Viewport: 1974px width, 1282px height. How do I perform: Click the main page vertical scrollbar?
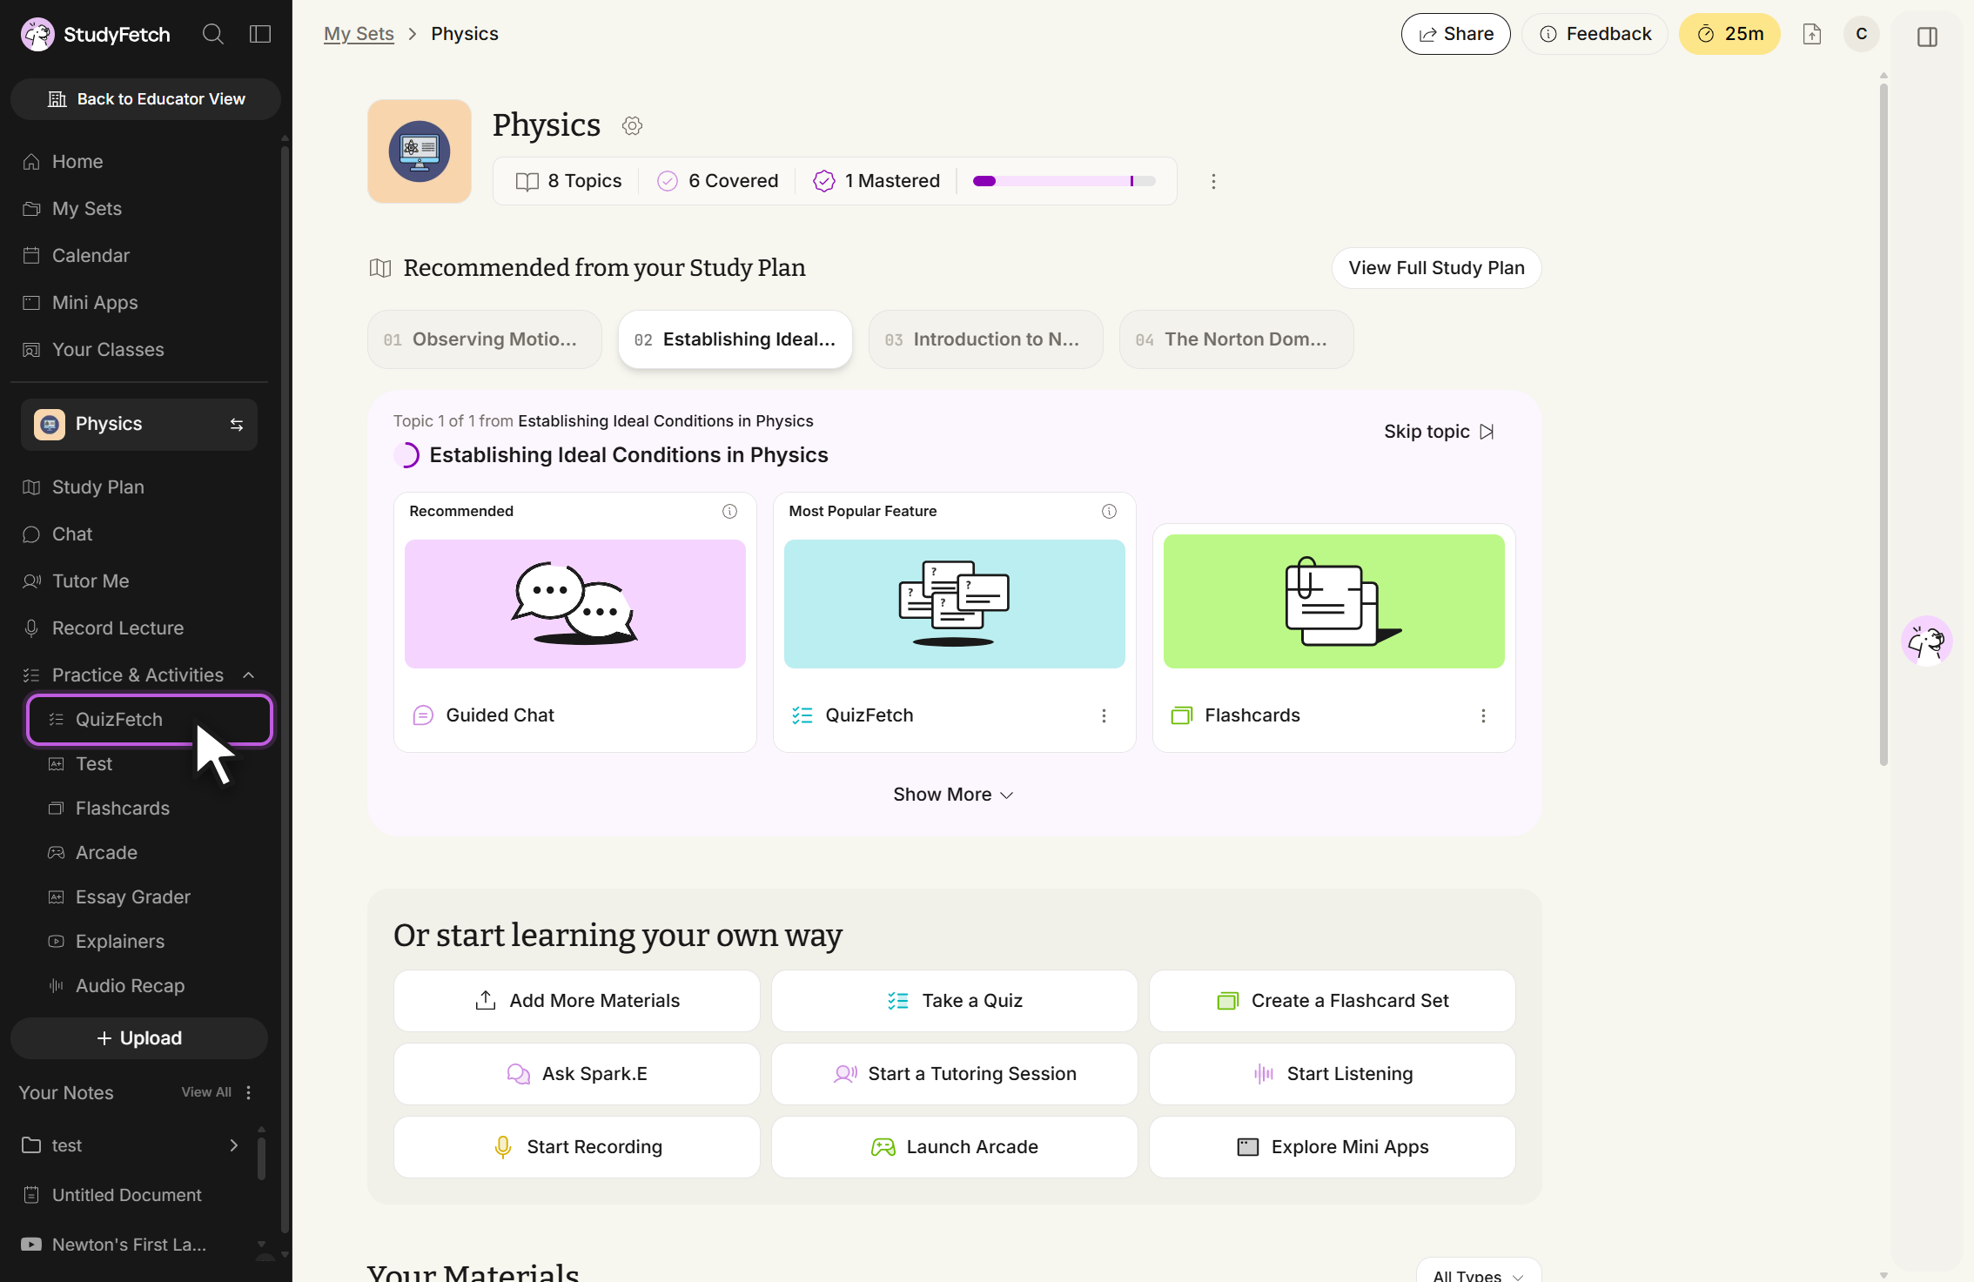pos(1883,425)
